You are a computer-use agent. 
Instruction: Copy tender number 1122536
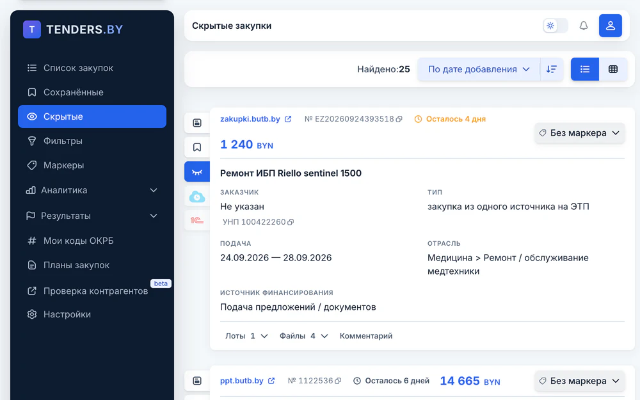338,381
